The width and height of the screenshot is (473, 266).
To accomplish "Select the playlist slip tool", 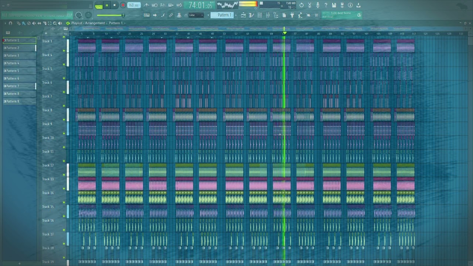I will pos(39,23).
